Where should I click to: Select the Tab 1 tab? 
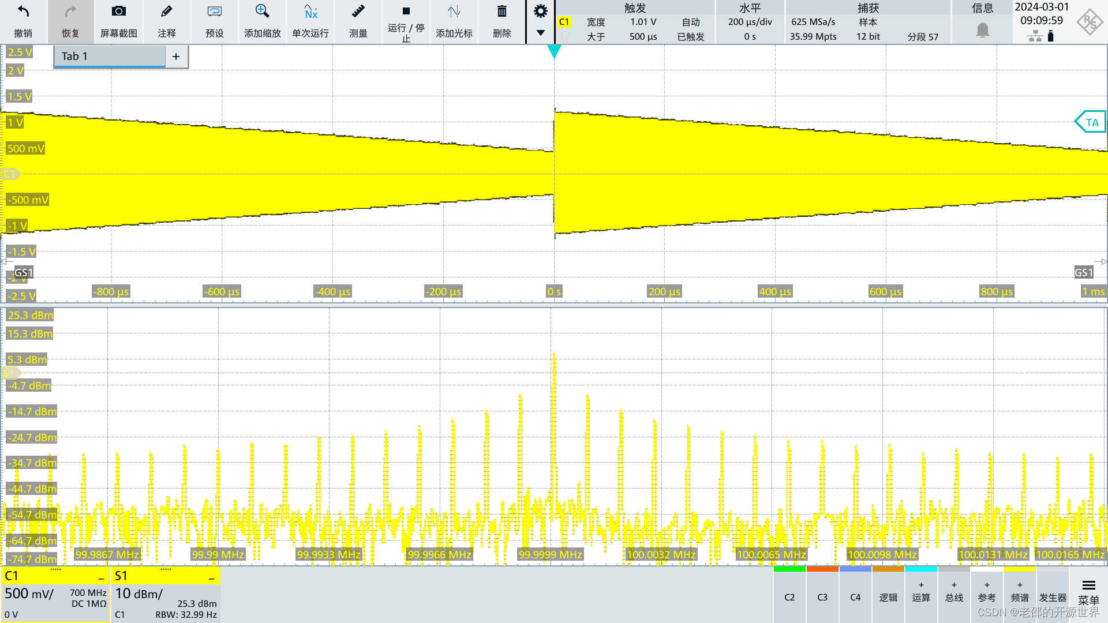tap(110, 57)
